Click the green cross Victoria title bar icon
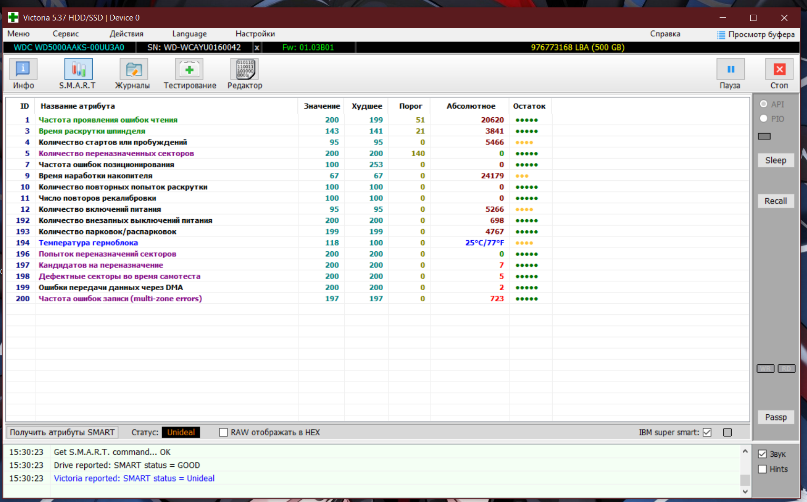 [13, 17]
